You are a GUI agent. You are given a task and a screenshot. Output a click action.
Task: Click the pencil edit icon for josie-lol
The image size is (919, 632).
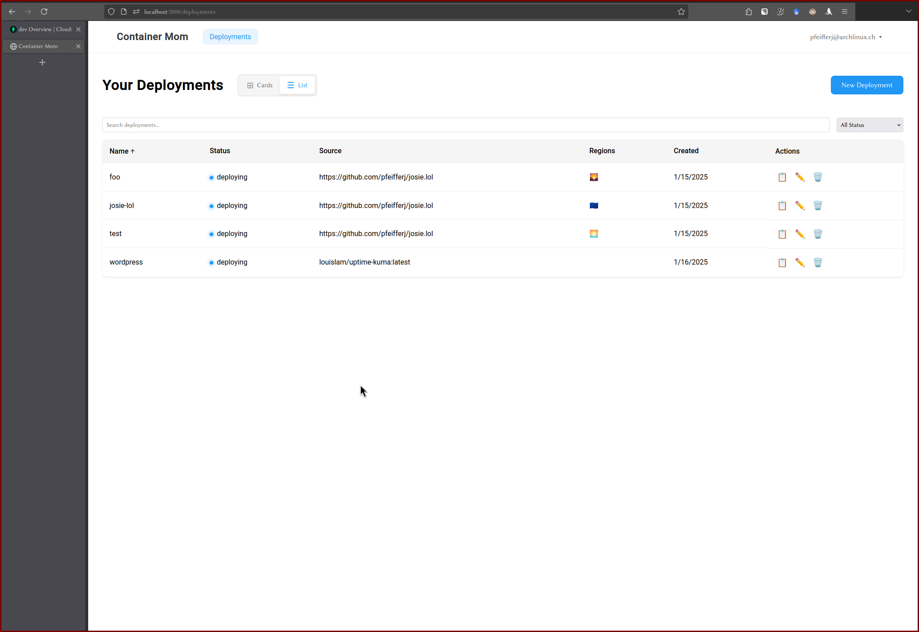tap(800, 206)
